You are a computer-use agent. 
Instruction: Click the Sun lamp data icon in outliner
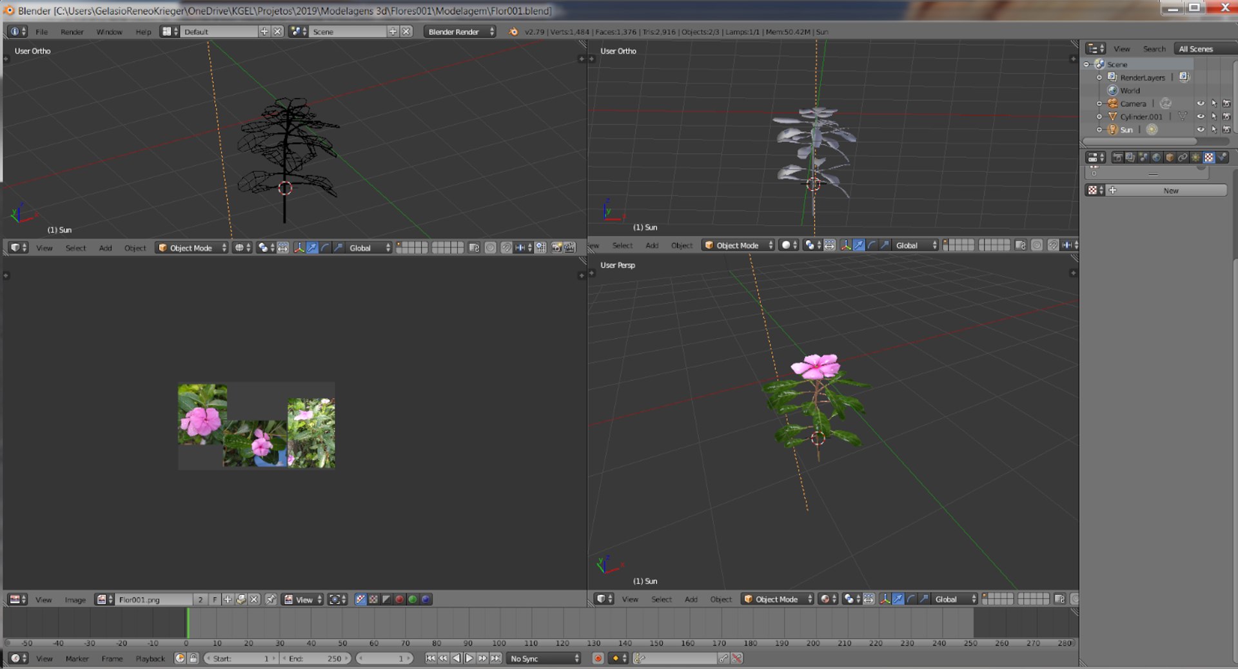click(1152, 130)
